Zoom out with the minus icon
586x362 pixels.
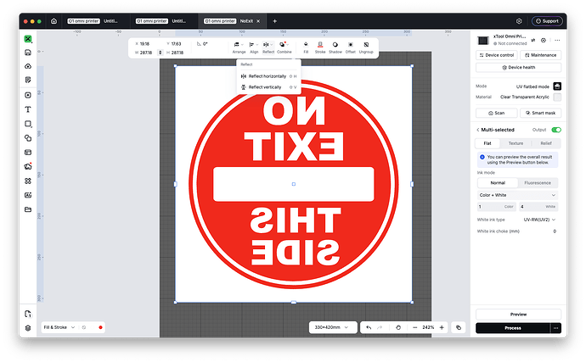click(414, 327)
